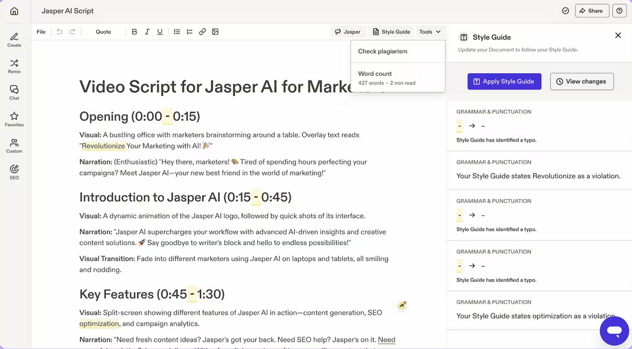The image size is (632, 349).
Task: Open the File menu
Action: [41, 32]
